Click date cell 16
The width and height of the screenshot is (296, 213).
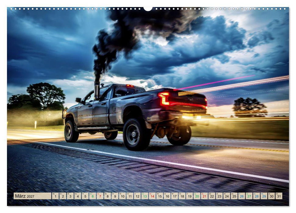(167, 196)
